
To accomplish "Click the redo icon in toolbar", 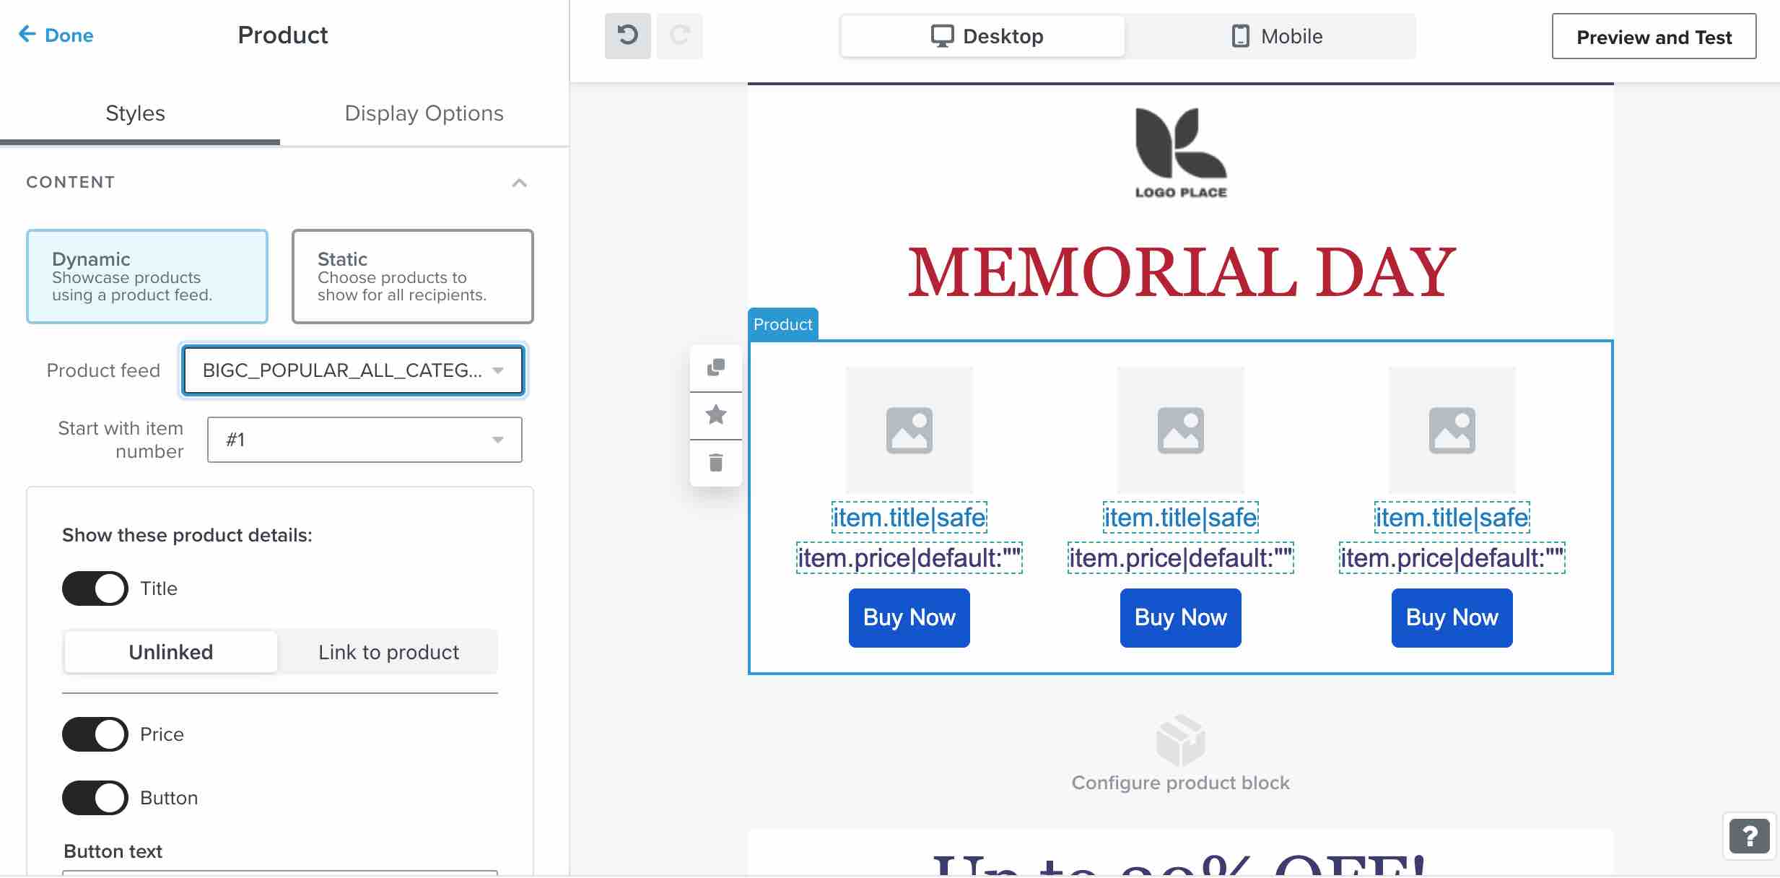I will (679, 35).
